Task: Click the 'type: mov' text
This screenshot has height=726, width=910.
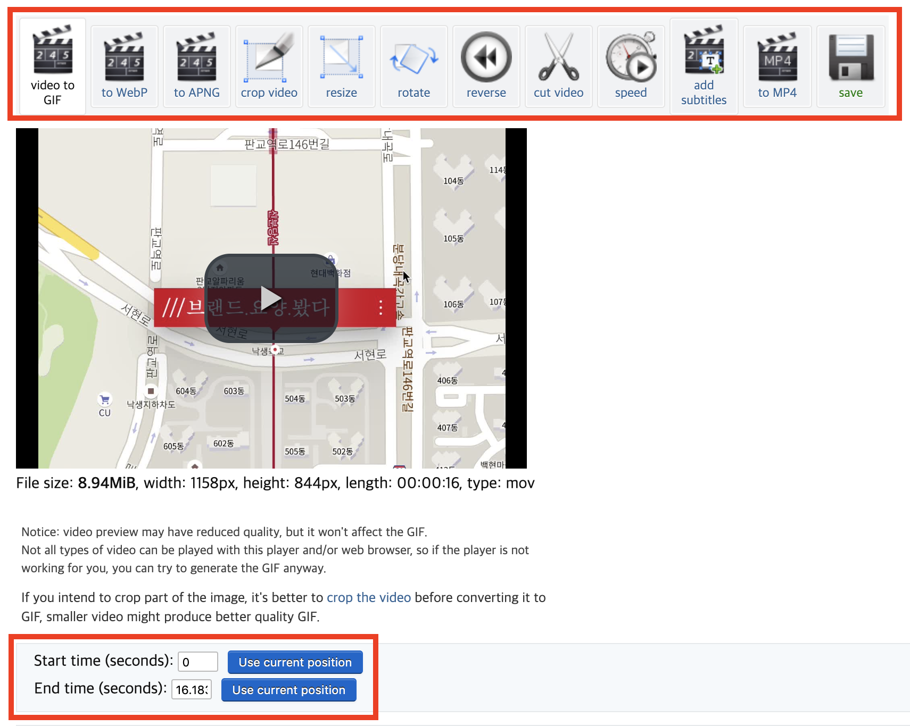Action: point(501,483)
